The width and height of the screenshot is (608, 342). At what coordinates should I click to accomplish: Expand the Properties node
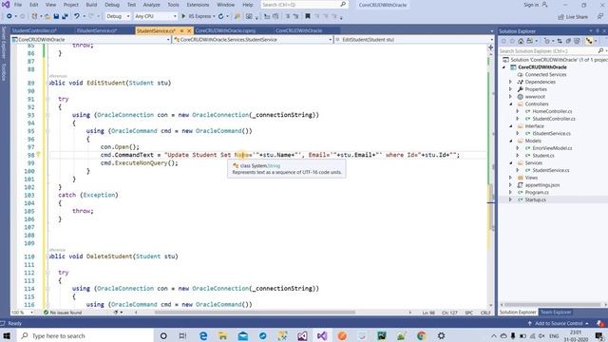[x=510, y=89]
